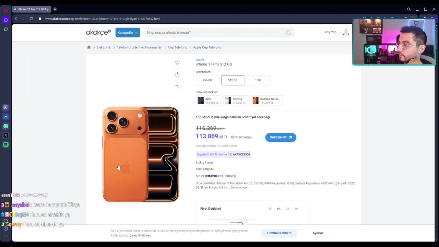Click Giriş Yap login link
The height and width of the screenshot is (247, 439).
pyautogui.click(x=330, y=32)
